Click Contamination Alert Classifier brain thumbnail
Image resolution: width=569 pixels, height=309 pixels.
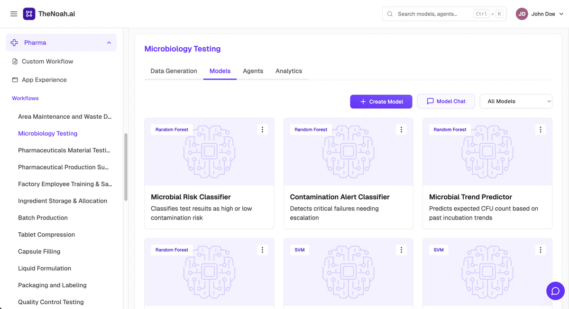349,151
